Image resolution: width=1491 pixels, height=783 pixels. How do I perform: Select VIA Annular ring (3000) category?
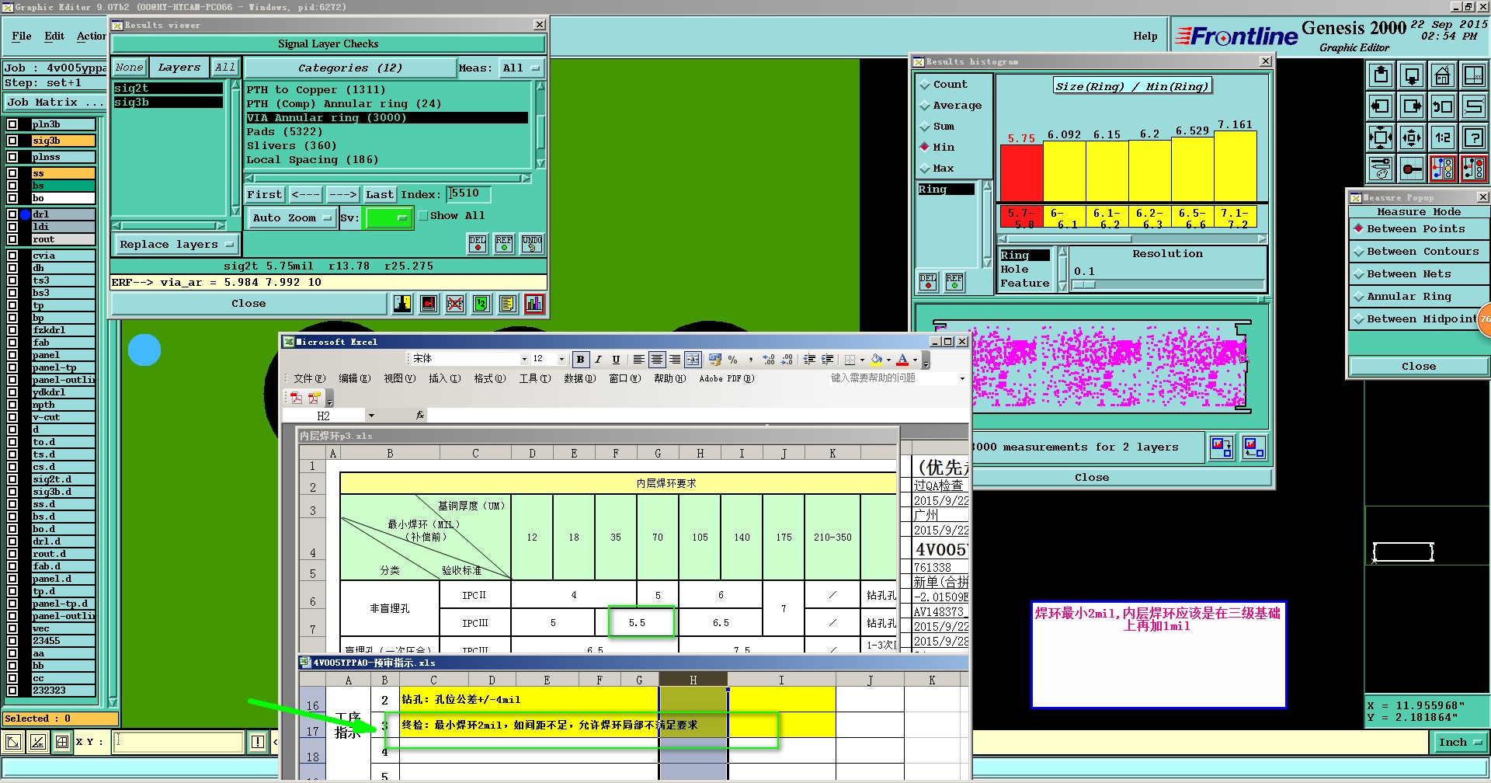tap(387, 118)
